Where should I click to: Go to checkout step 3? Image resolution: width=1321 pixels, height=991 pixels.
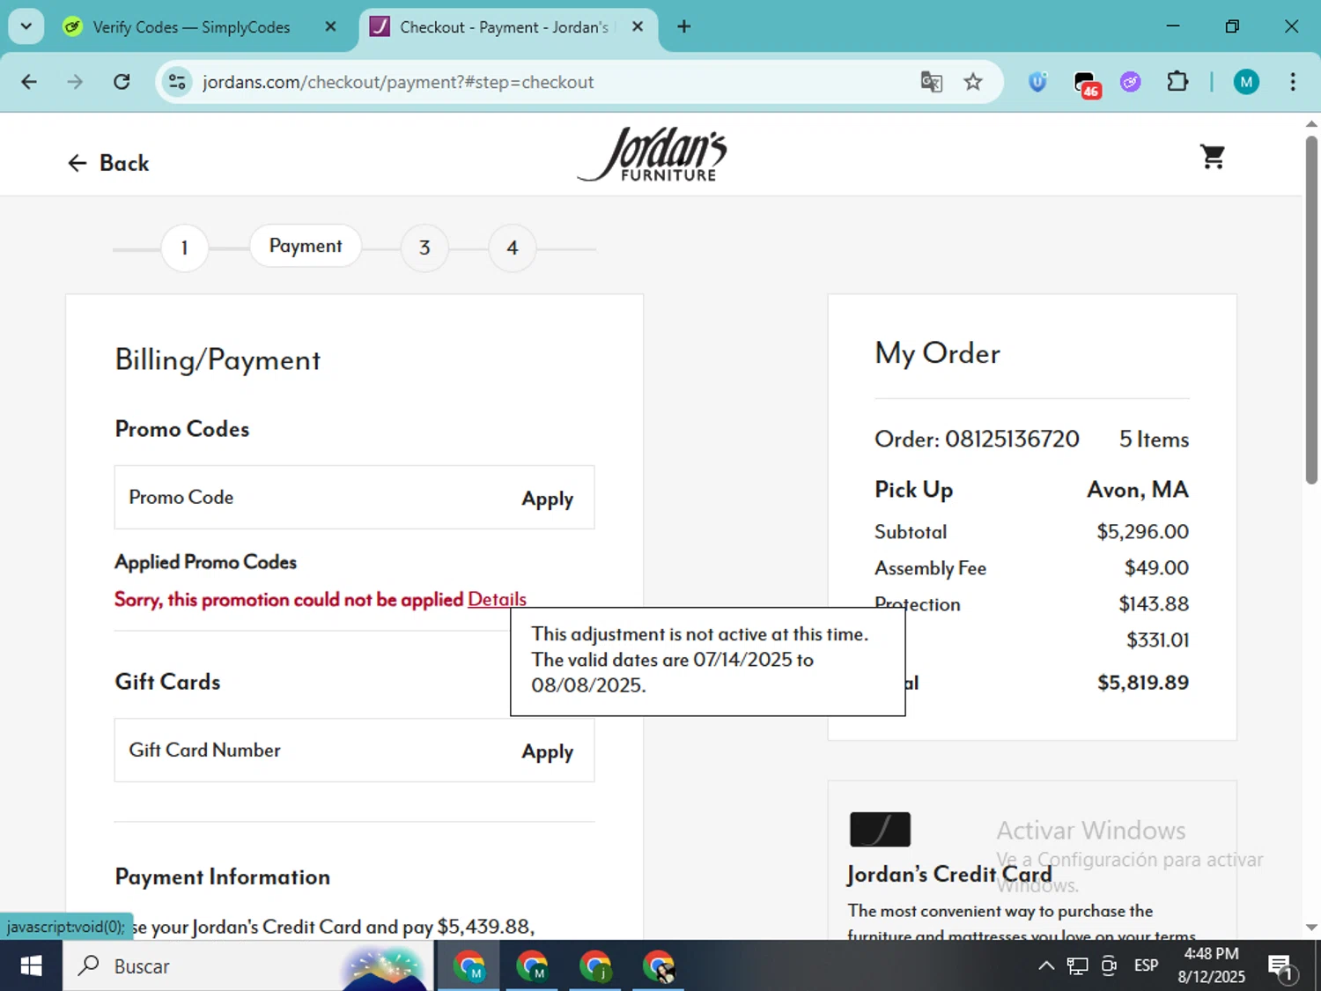tap(424, 248)
